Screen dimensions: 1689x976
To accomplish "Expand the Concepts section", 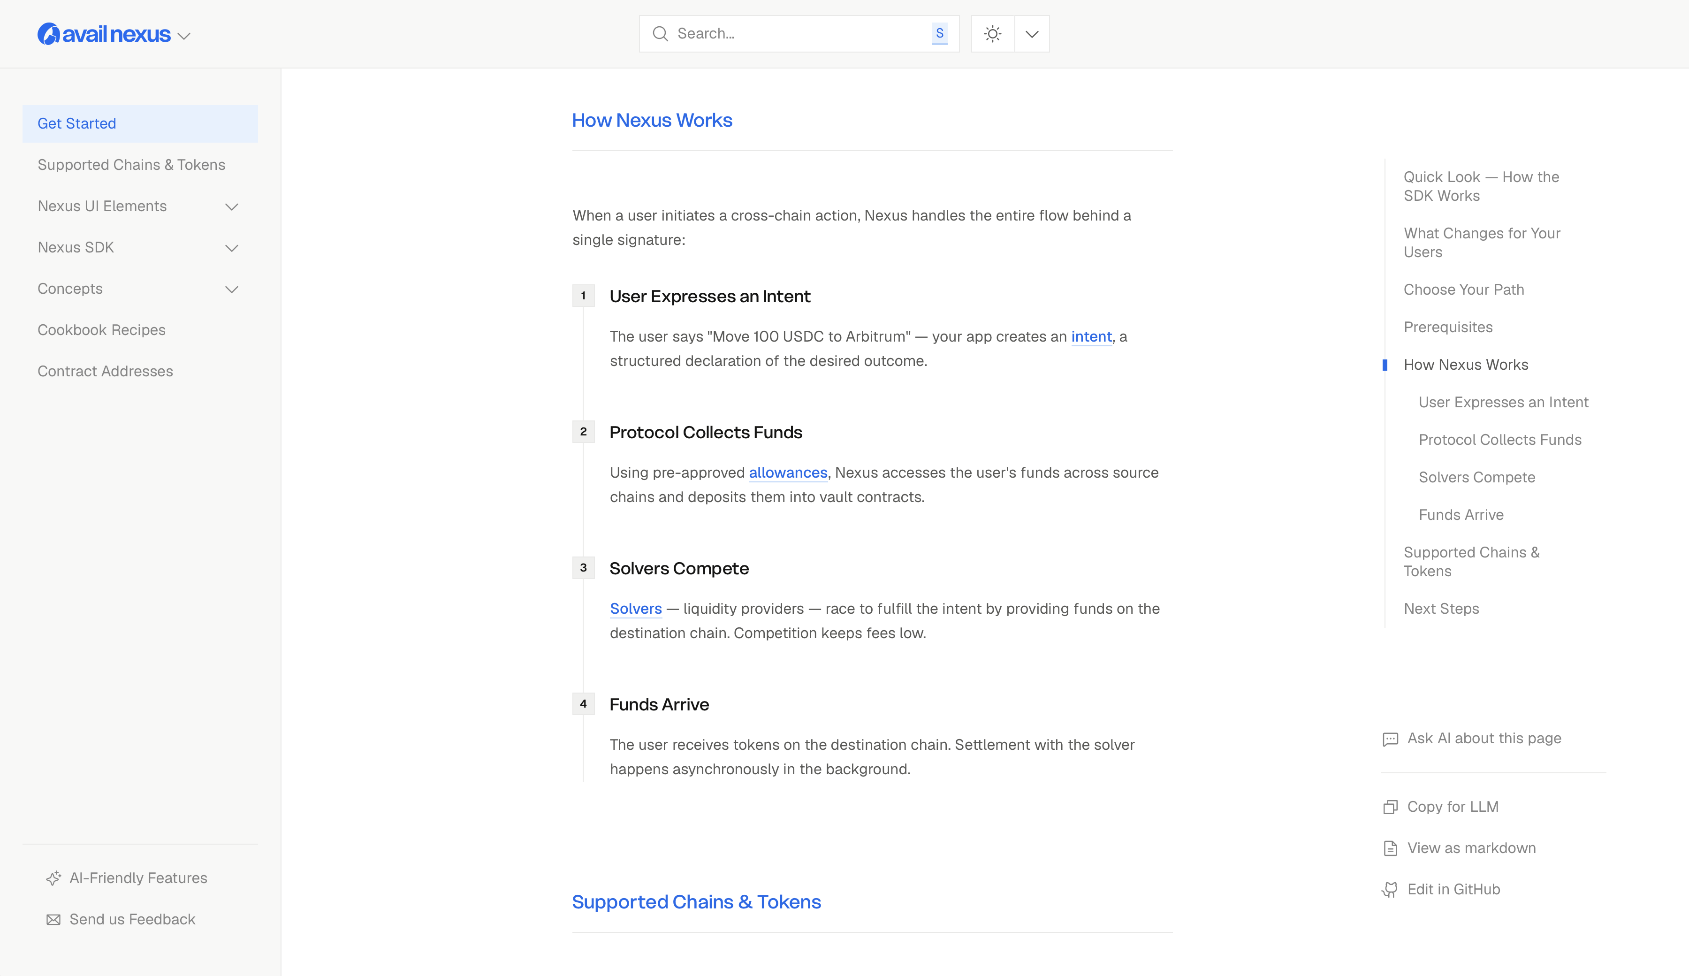I will 232,290.
